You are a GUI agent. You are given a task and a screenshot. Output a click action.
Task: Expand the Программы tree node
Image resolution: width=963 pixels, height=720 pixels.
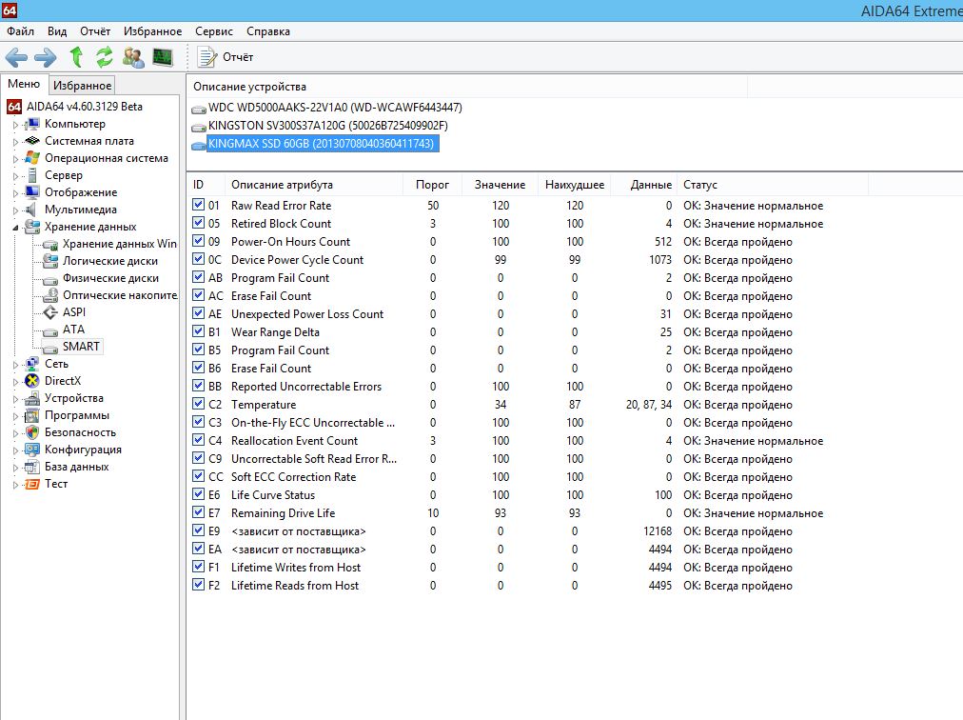click(15, 416)
